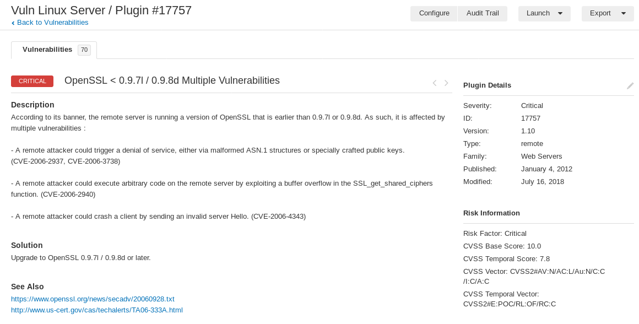Click the pencil edit icon in Plugin Details

pos(630,86)
